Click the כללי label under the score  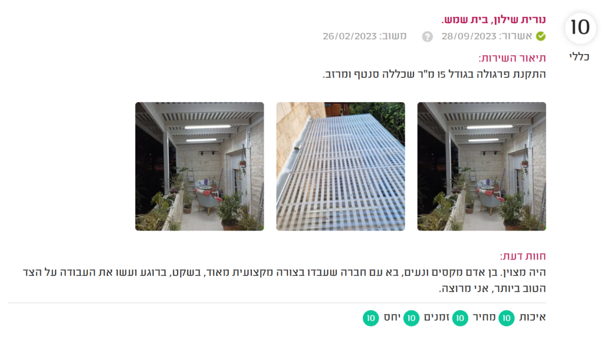[x=579, y=57]
